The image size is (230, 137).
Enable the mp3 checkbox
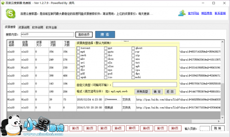click(78, 66)
